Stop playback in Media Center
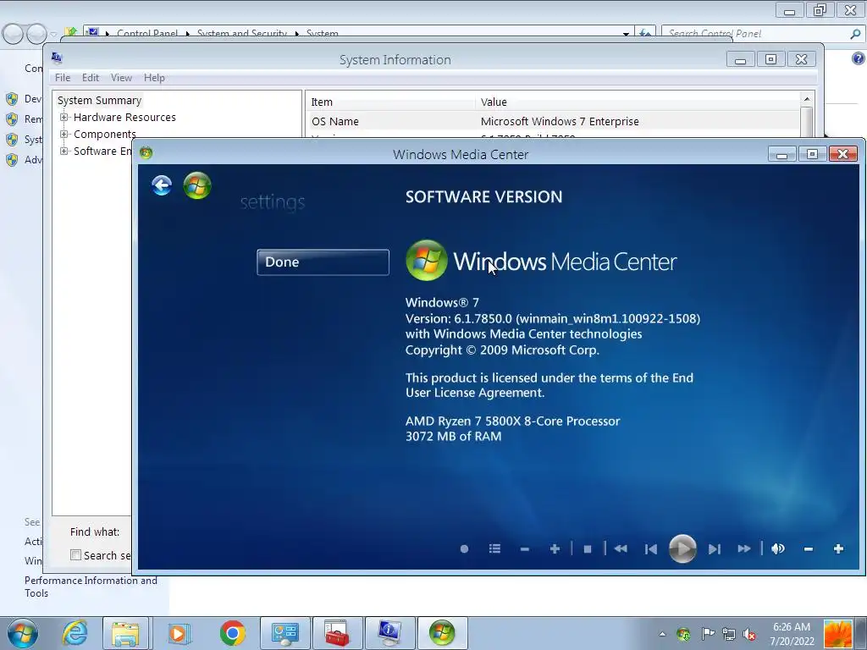Viewport: 867px width, 650px height. (588, 548)
